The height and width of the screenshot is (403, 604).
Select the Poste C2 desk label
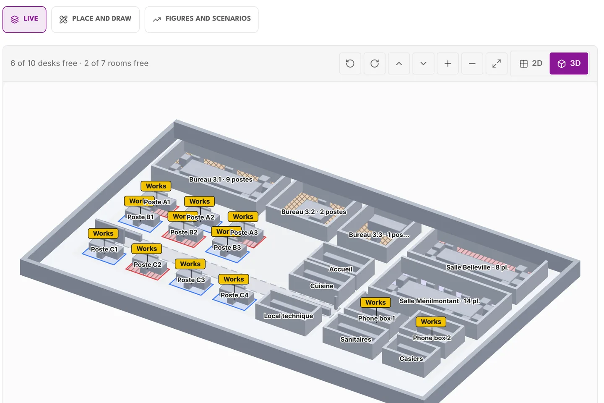(148, 264)
